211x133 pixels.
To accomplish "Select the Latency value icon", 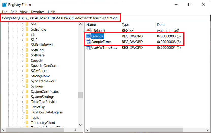I will point(88,36).
